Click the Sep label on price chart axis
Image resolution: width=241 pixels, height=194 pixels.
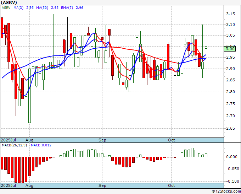tap(102, 140)
